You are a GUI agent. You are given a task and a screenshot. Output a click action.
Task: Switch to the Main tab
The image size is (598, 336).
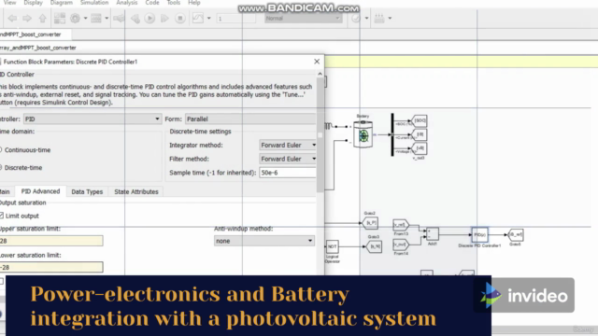click(6, 191)
